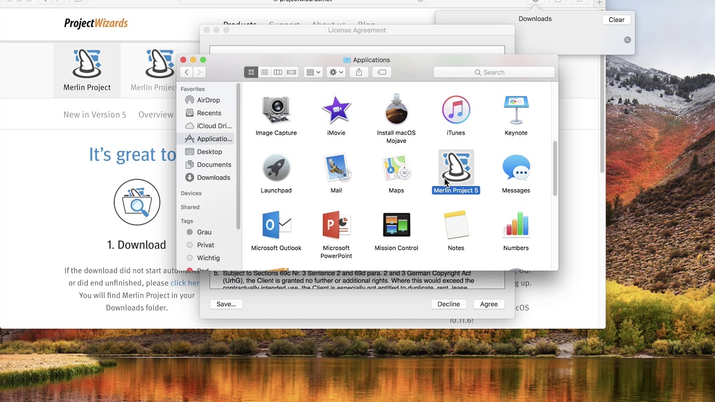This screenshot has width=715, height=402.
Task: Expand the Shared sidebar section
Action: pos(190,207)
